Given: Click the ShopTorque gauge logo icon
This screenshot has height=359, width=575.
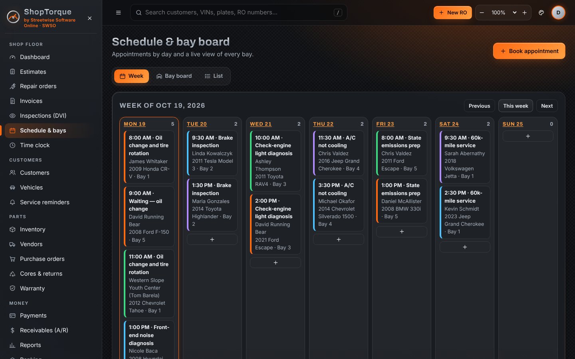Looking at the screenshot, I should click(13, 17).
